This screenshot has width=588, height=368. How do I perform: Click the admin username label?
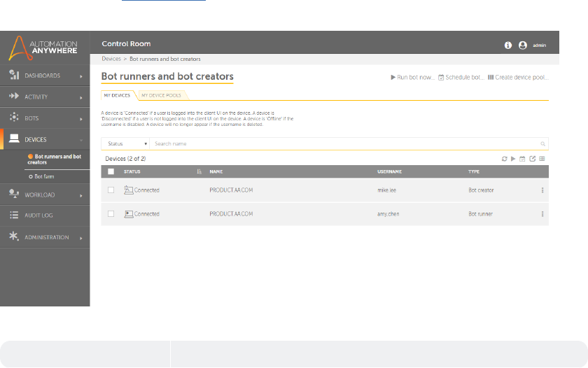(x=539, y=45)
